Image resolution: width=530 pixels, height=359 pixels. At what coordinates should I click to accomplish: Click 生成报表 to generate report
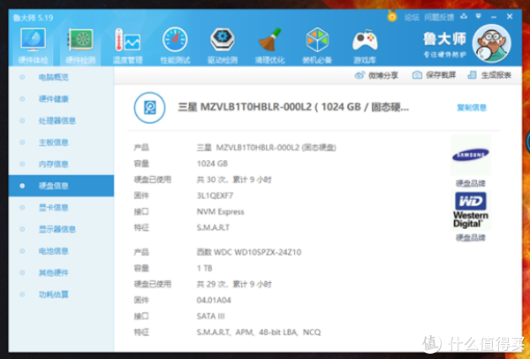point(489,75)
